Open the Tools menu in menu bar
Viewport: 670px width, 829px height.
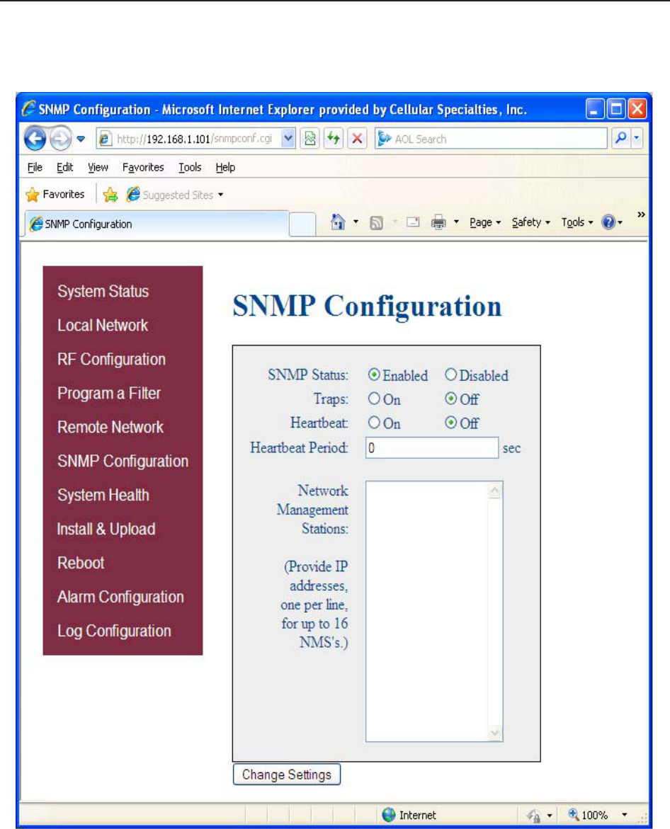tap(190, 168)
